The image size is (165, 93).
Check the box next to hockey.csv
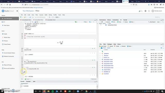tap(100, 58)
